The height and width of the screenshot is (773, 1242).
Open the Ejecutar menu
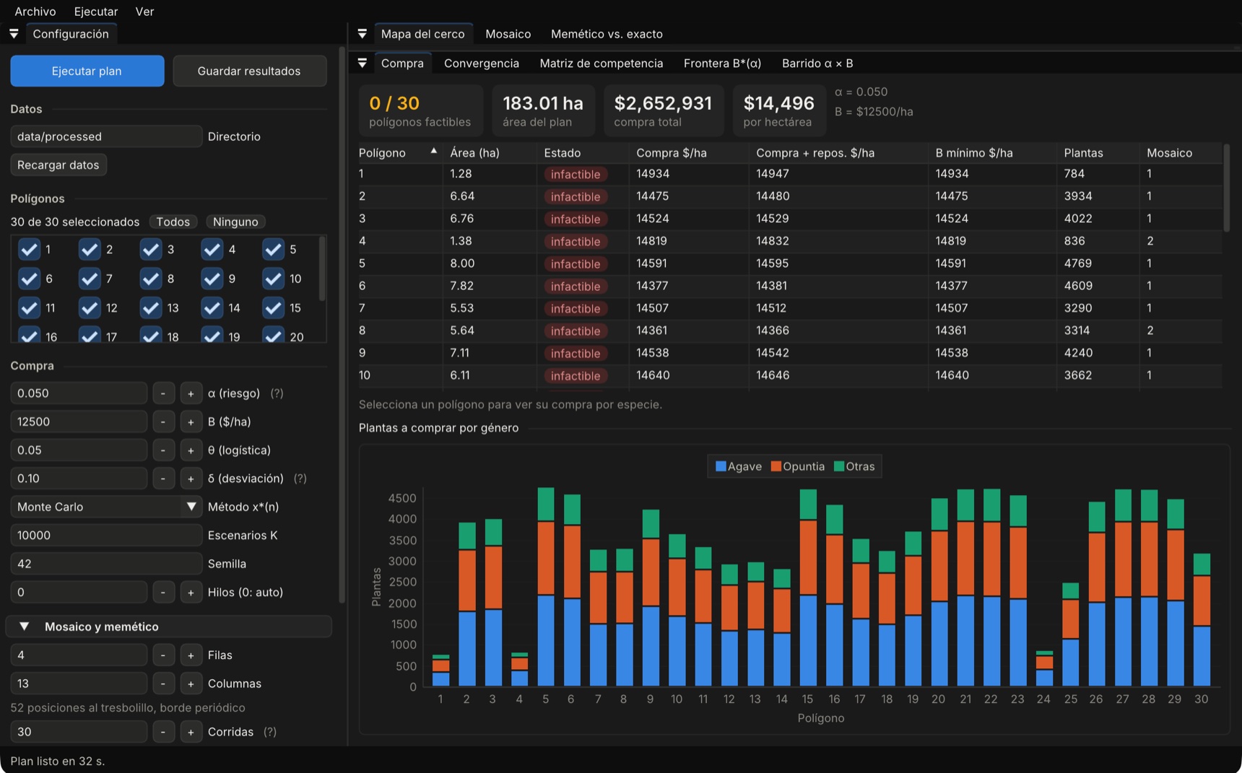pos(96,12)
